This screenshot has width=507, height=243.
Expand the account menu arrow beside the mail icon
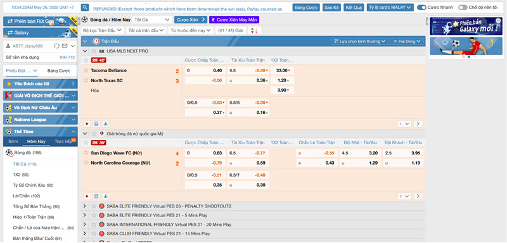[73, 46]
